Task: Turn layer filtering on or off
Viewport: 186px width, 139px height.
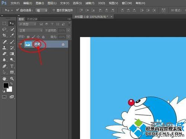Action: 70,24
